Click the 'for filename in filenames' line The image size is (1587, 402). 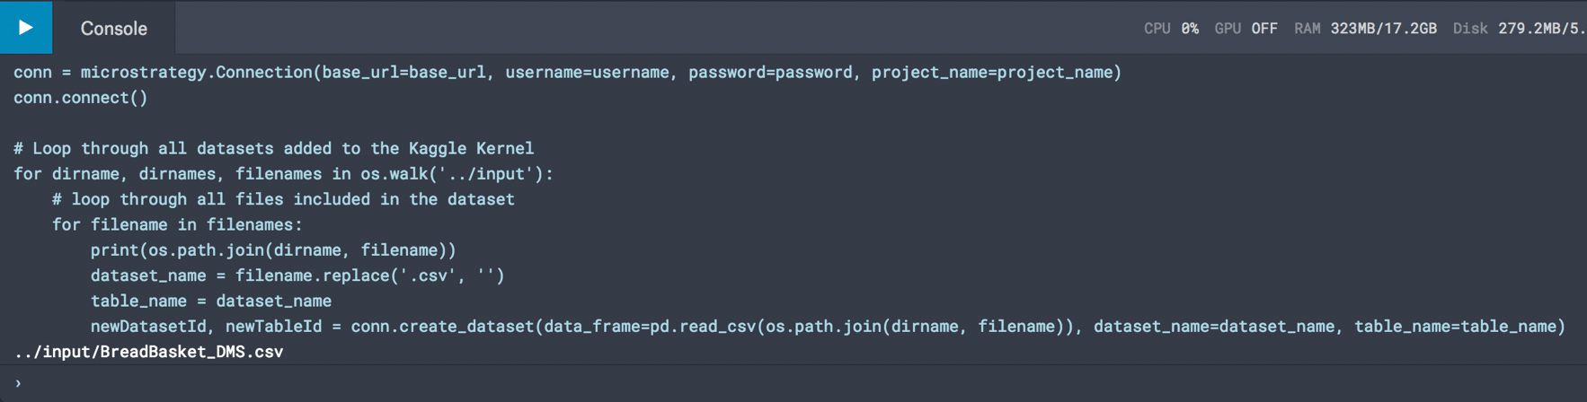pyautogui.click(x=177, y=224)
